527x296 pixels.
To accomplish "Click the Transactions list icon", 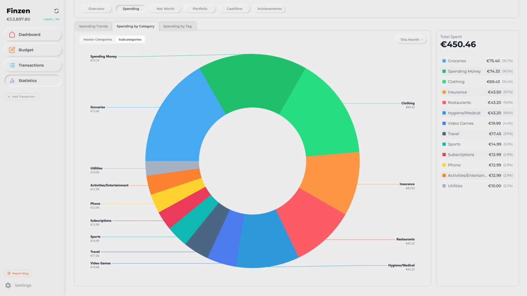I will point(12,65).
